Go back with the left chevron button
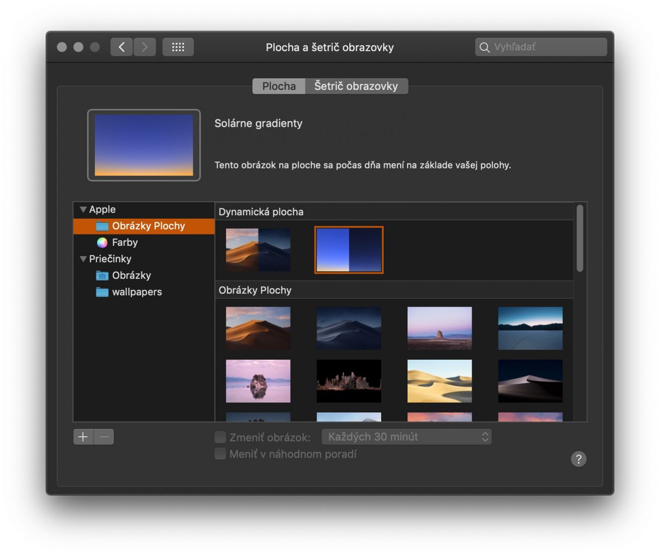Viewport: 660px width, 556px height. (x=122, y=47)
